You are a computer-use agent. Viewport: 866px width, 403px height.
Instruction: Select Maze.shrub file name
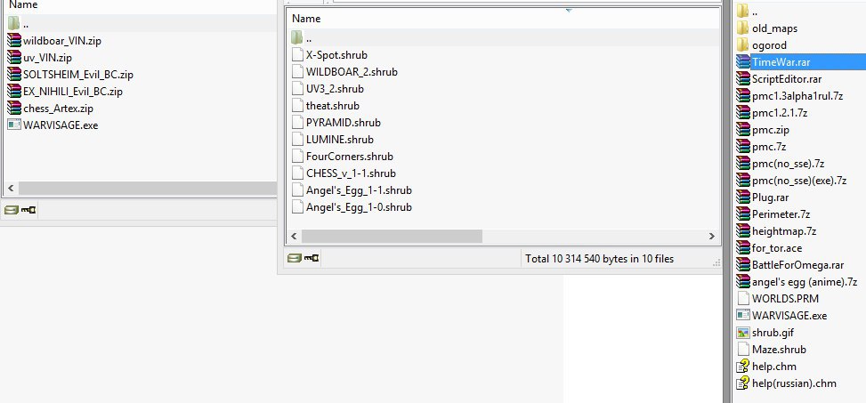(x=779, y=350)
